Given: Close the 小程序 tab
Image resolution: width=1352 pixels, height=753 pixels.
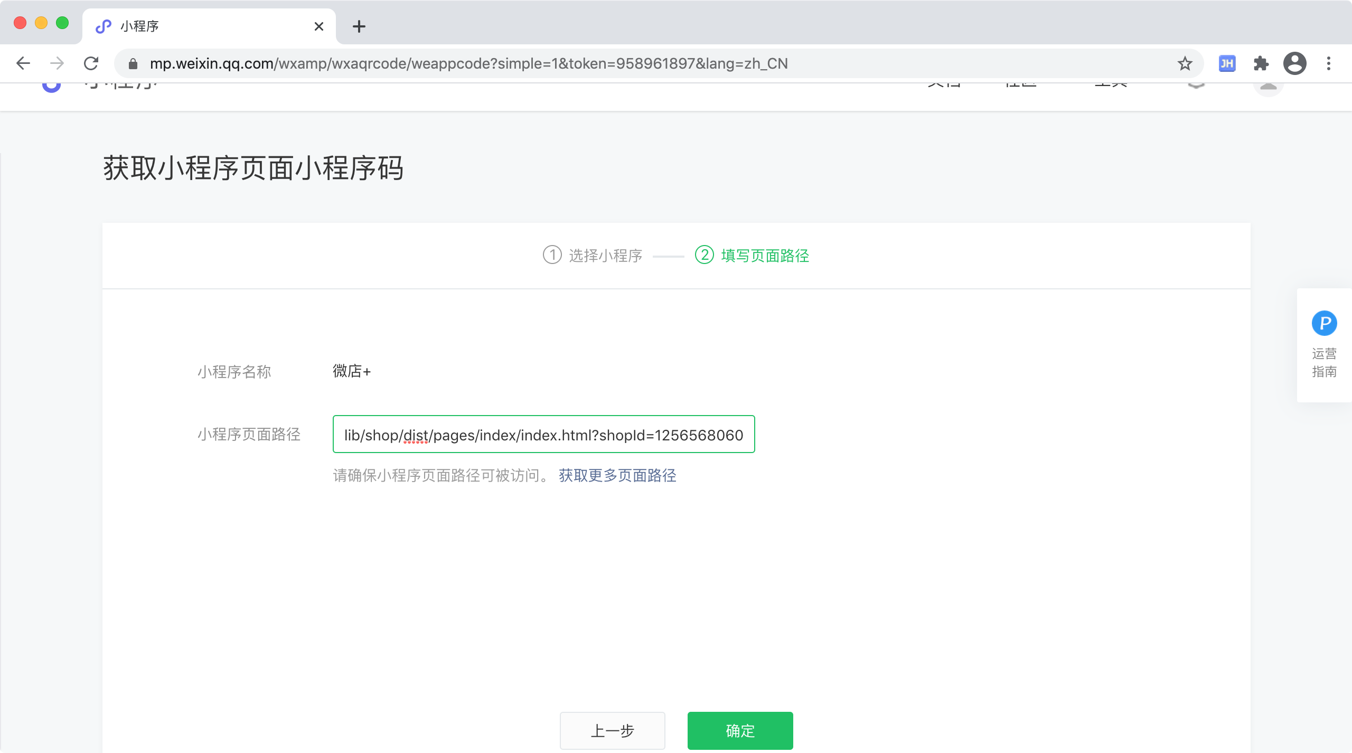Looking at the screenshot, I should [318, 26].
